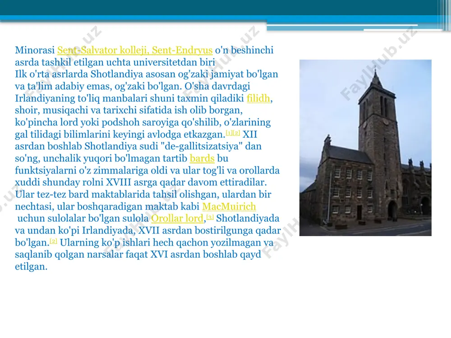Click the word etilgan. ending the paragraph
451x338 pixels.
click(x=31, y=266)
